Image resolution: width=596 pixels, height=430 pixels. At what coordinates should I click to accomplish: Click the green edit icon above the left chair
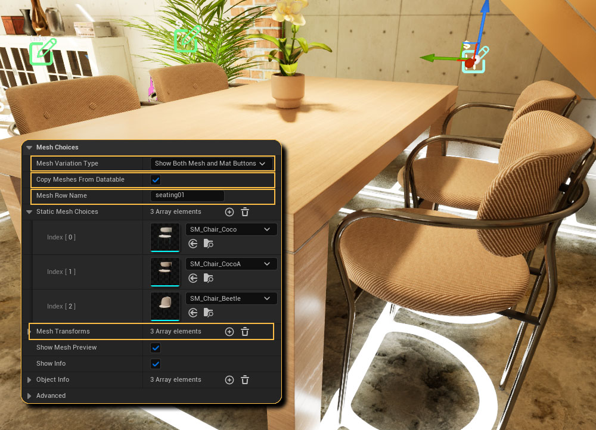[43, 52]
